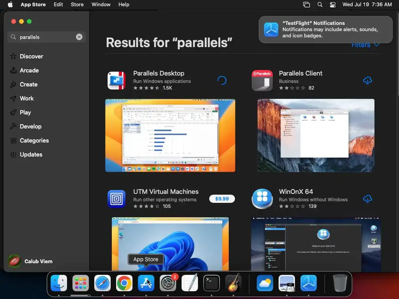Open Weather app from the Dock
The width and height of the screenshot is (399, 299).
coord(265,283)
